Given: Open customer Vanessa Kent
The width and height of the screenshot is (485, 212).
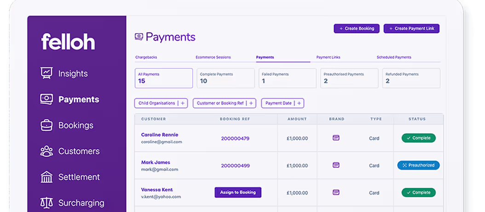Looking at the screenshot, I should [x=157, y=190].
